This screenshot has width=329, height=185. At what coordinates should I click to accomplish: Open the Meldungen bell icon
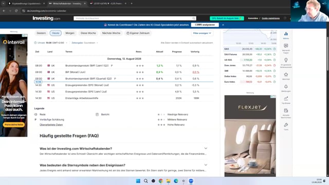click(x=286, y=87)
